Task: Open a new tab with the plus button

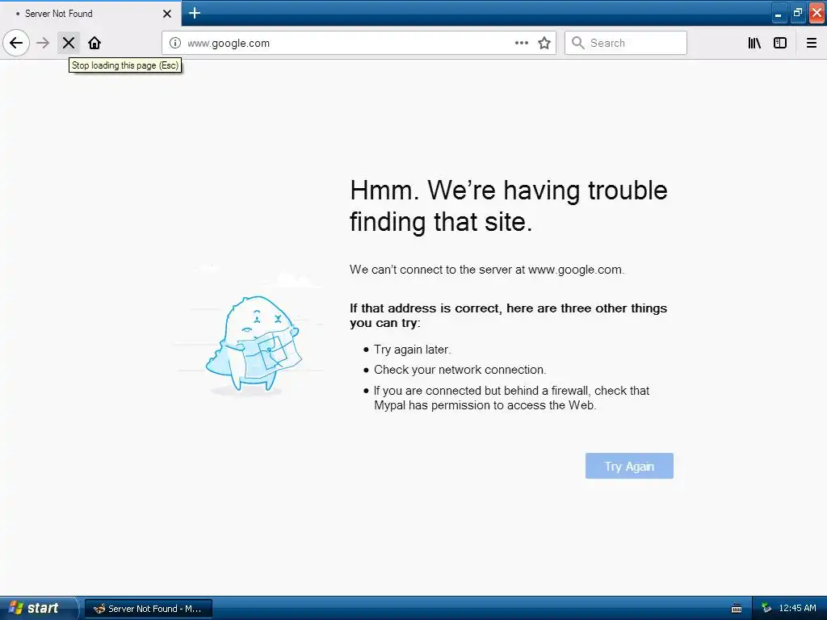Action: coord(194,13)
